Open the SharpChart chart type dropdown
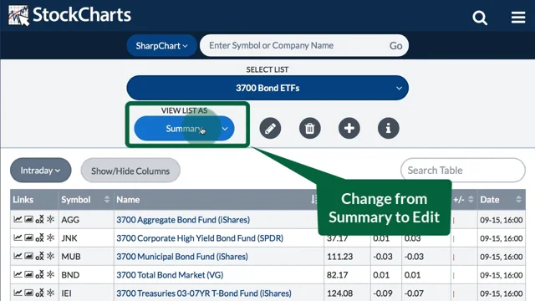 click(161, 45)
